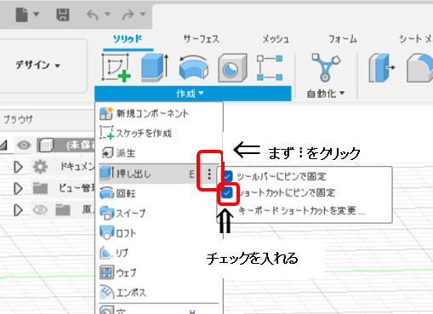Toggle visibility eye of the unsaved root component
Image resolution: width=433 pixels, height=314 pixels.
tap(24, 146)
